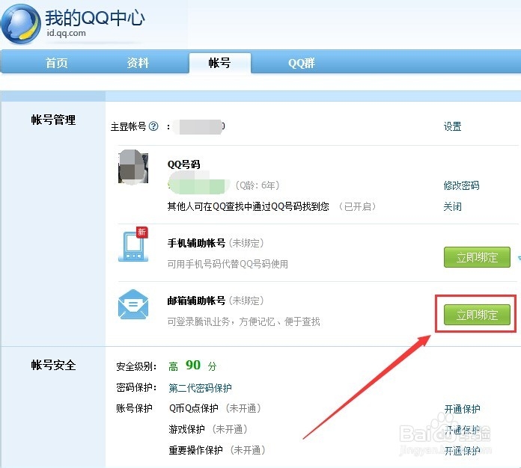Viewport: 521px width, 468px height.
Task: Click 开通保护 for 重要操作保护
Action: coord(462,451)
